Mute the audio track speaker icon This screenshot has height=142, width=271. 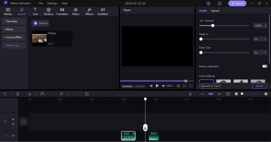pyautogui.click(x=13, y=136)
